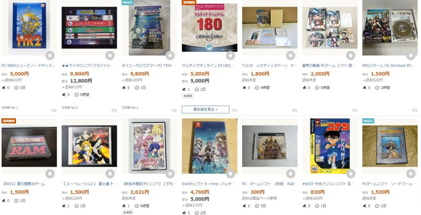Toggle eye icon under Flight Simulator listing
The height and width of the screenshot is (215, 421).
(x=114, y=110)
